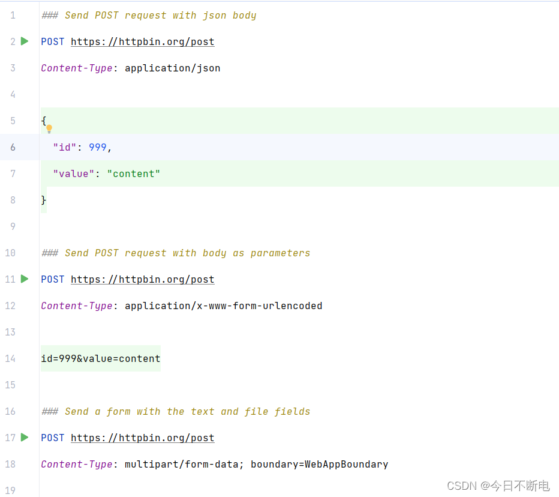Click gutter line number 9
Viewport: 559px width, 497px height.
click(13, 226)
